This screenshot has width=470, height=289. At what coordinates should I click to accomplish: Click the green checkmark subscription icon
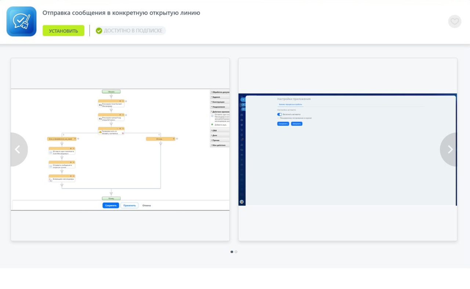click(x=99, y=31)
